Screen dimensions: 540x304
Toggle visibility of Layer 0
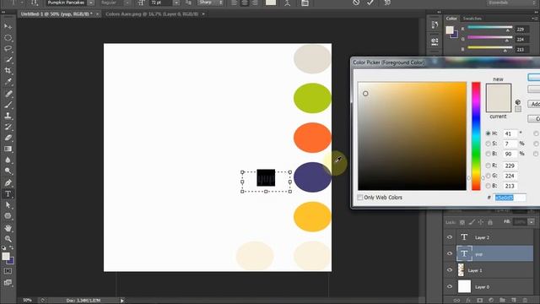(450, 286)
